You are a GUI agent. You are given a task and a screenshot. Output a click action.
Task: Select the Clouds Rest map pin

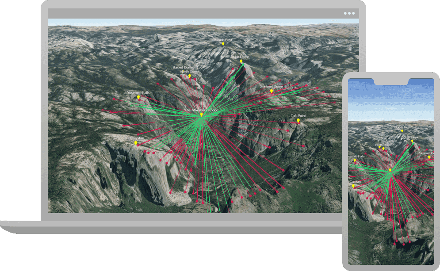click(x=223, y=44)
